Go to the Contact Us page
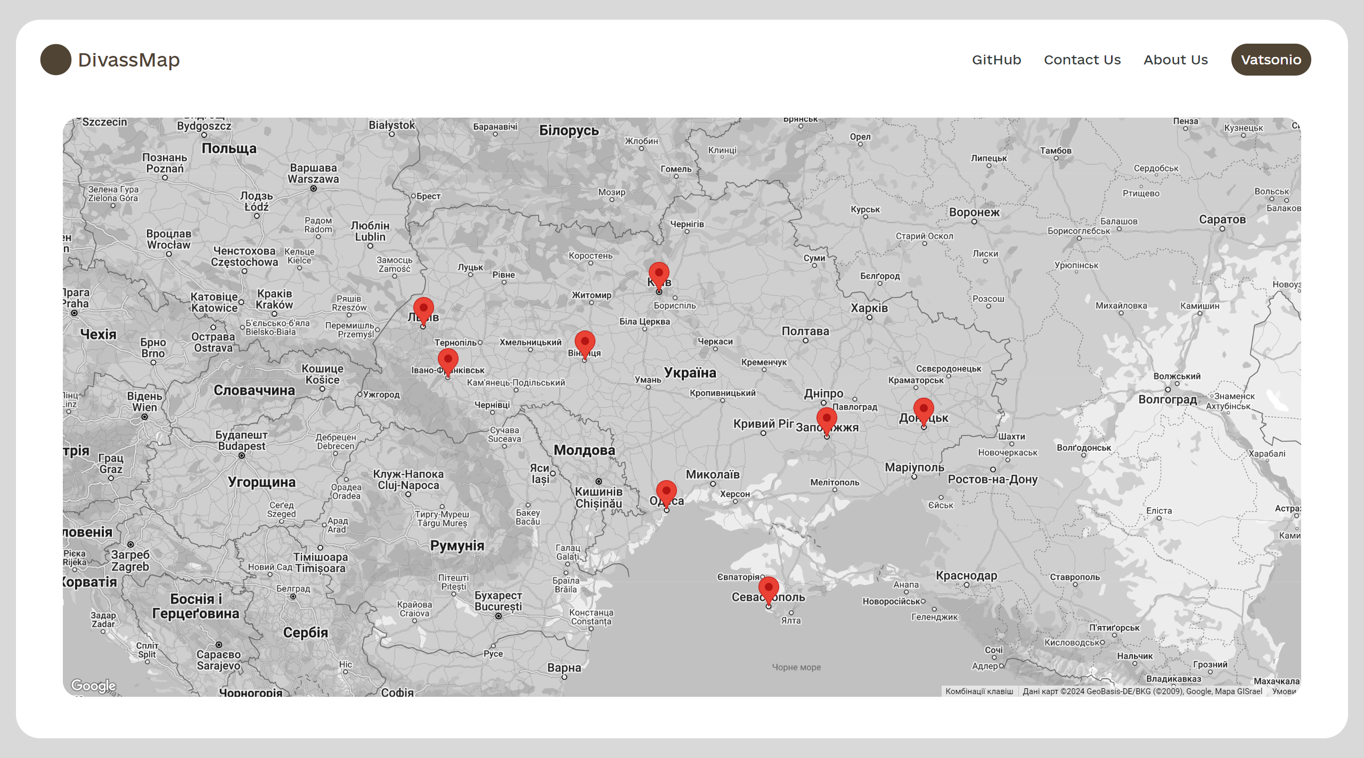1364x758 pixels. pos(1082,60)
